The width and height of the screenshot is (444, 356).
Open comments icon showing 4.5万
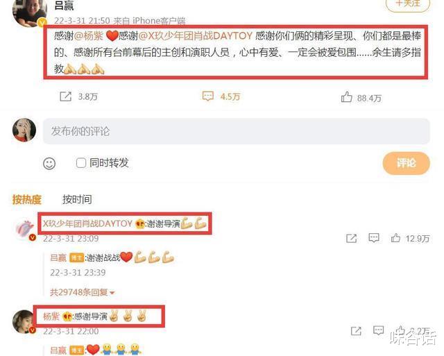(x=208, y=96)
